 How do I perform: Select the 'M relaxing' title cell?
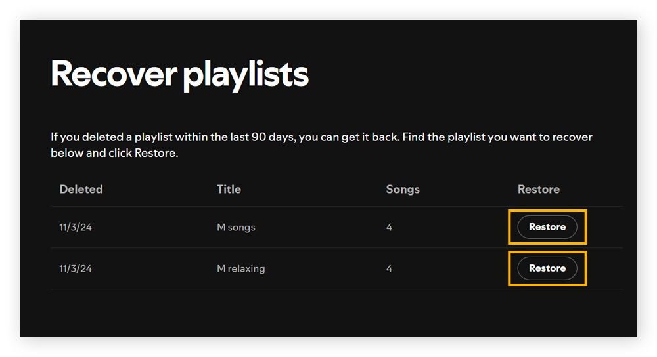pos(241,268)
